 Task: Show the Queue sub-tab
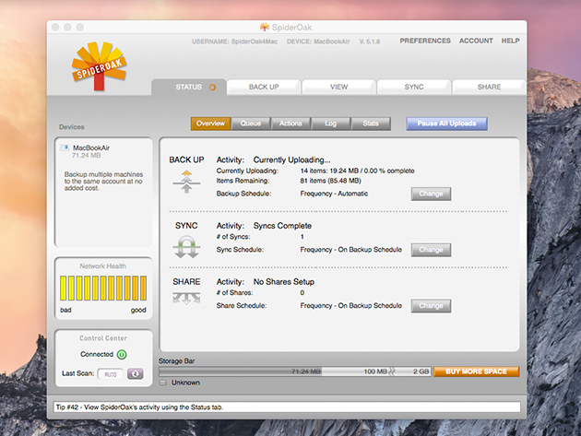(251, 124)
